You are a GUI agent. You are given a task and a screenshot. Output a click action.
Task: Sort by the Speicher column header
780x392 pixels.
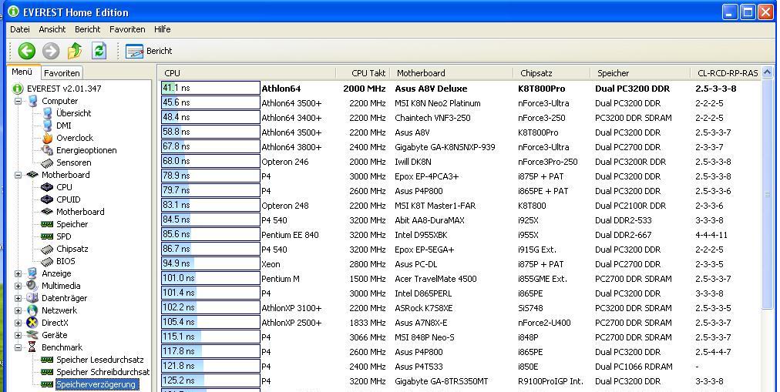tap(640, 73)
